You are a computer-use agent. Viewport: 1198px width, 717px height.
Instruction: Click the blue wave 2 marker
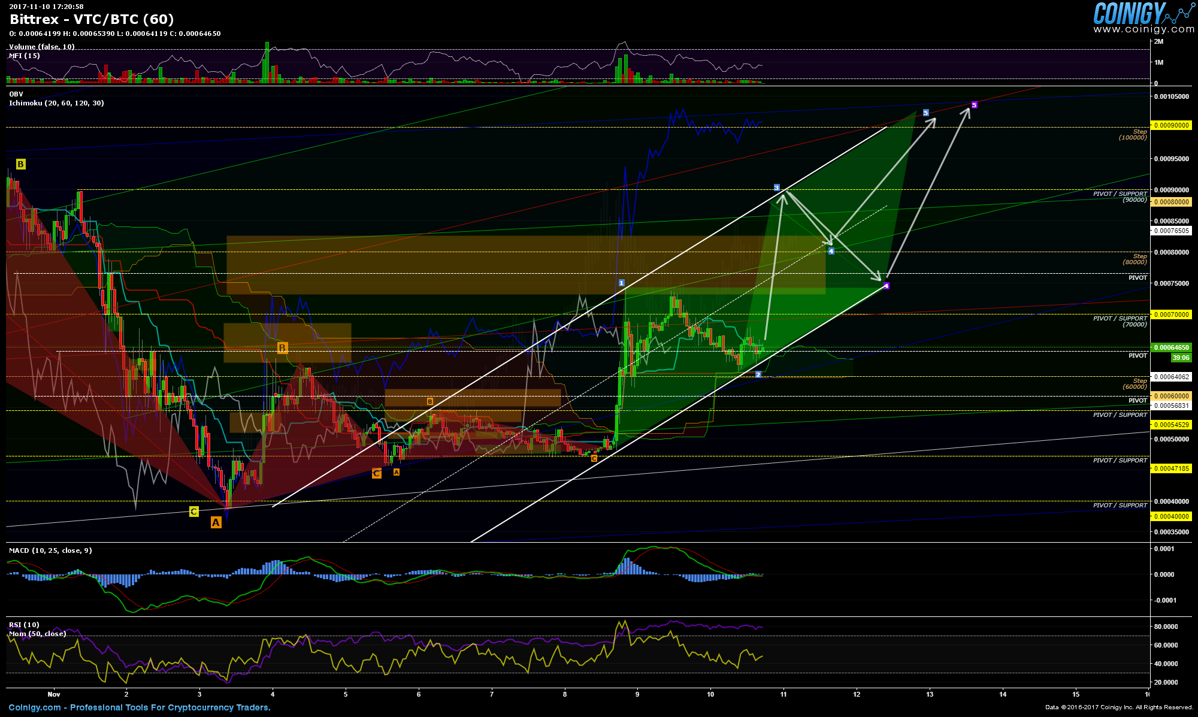(758, 374)
